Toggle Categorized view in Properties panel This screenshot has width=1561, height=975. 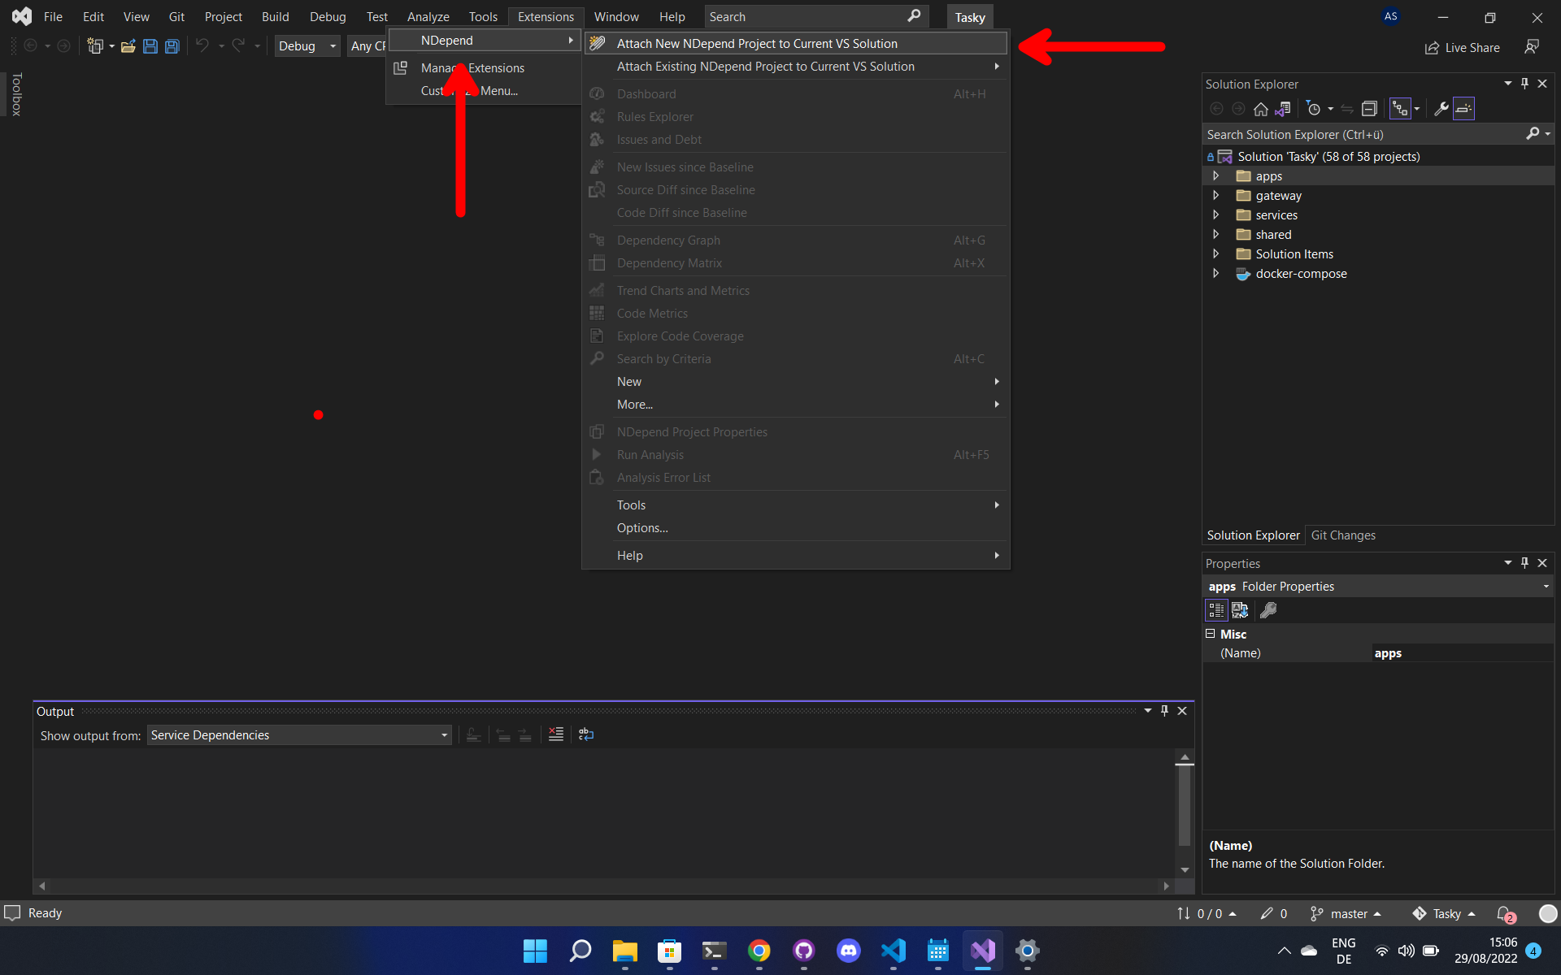pyautogui.click(x=1216, y=609)
